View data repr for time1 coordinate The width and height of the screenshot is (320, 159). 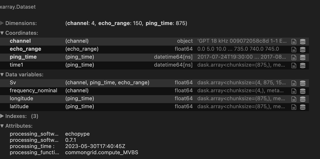[x=302, y=65]
